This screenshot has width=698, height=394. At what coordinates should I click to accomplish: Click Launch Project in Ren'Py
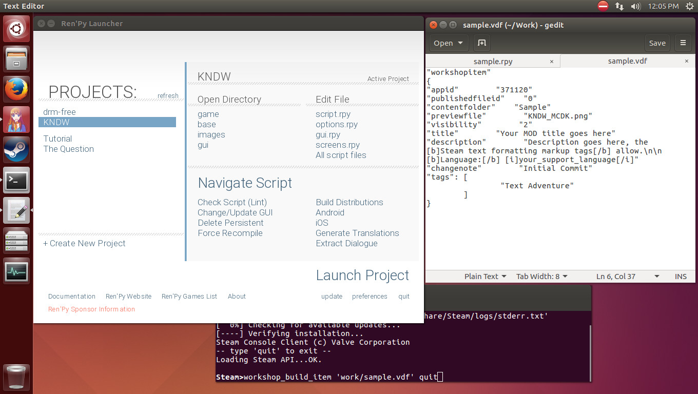coord(362,275)
